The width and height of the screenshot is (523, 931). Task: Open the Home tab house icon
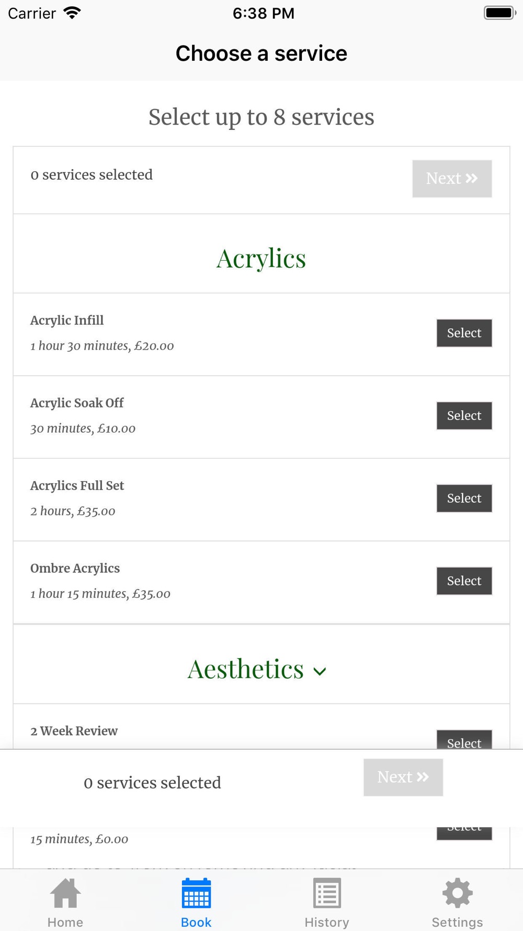pos(65,893)
